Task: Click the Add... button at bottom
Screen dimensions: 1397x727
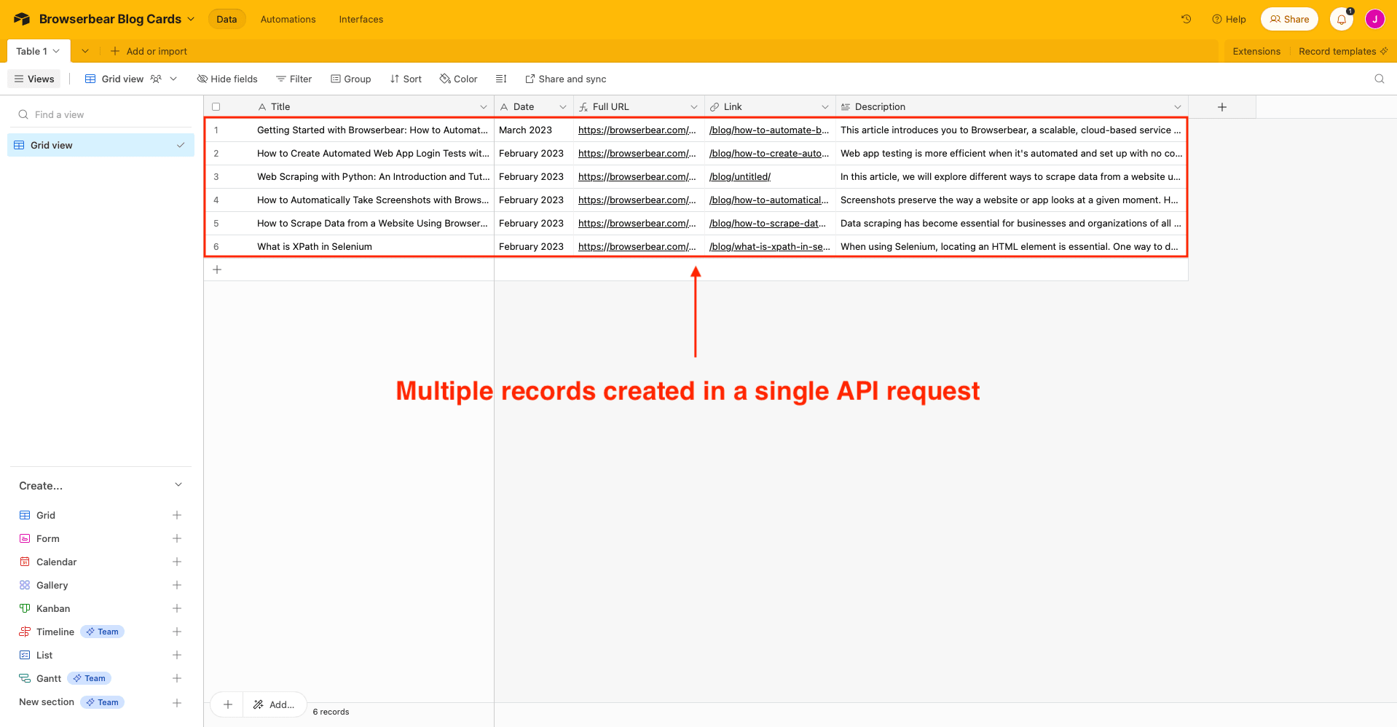Action: click(x=274, y=704)
